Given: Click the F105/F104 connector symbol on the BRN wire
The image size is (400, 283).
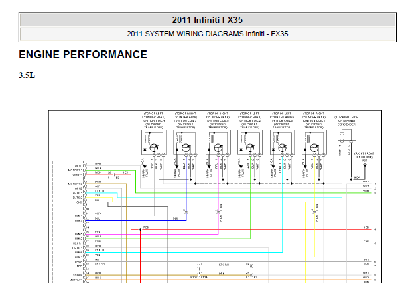Looking at the screenshot, I should [x=199, y=275].
